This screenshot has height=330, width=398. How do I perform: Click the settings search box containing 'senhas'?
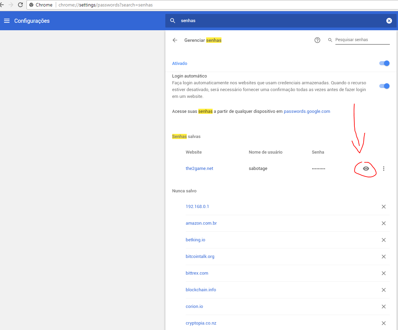[281, 21]
